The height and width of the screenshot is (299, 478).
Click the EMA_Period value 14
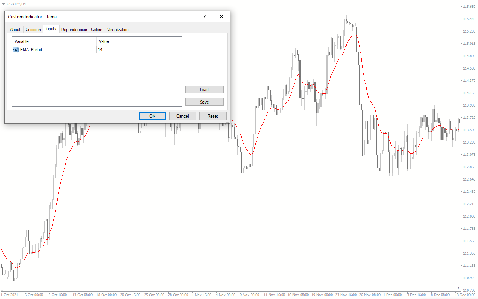tap(100, 50)
